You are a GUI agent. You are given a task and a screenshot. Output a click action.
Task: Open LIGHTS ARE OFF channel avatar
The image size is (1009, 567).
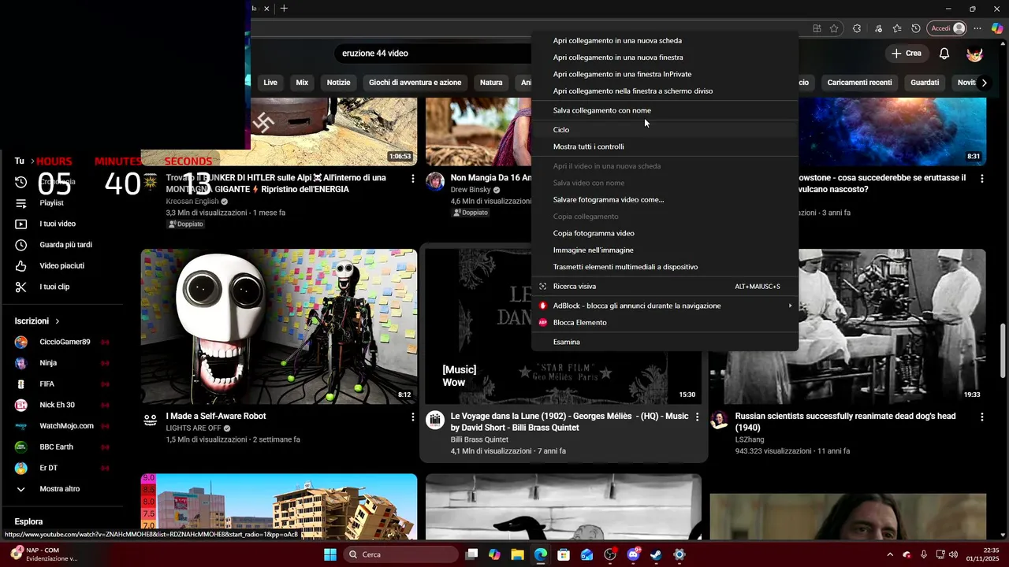tap(151, 420)
